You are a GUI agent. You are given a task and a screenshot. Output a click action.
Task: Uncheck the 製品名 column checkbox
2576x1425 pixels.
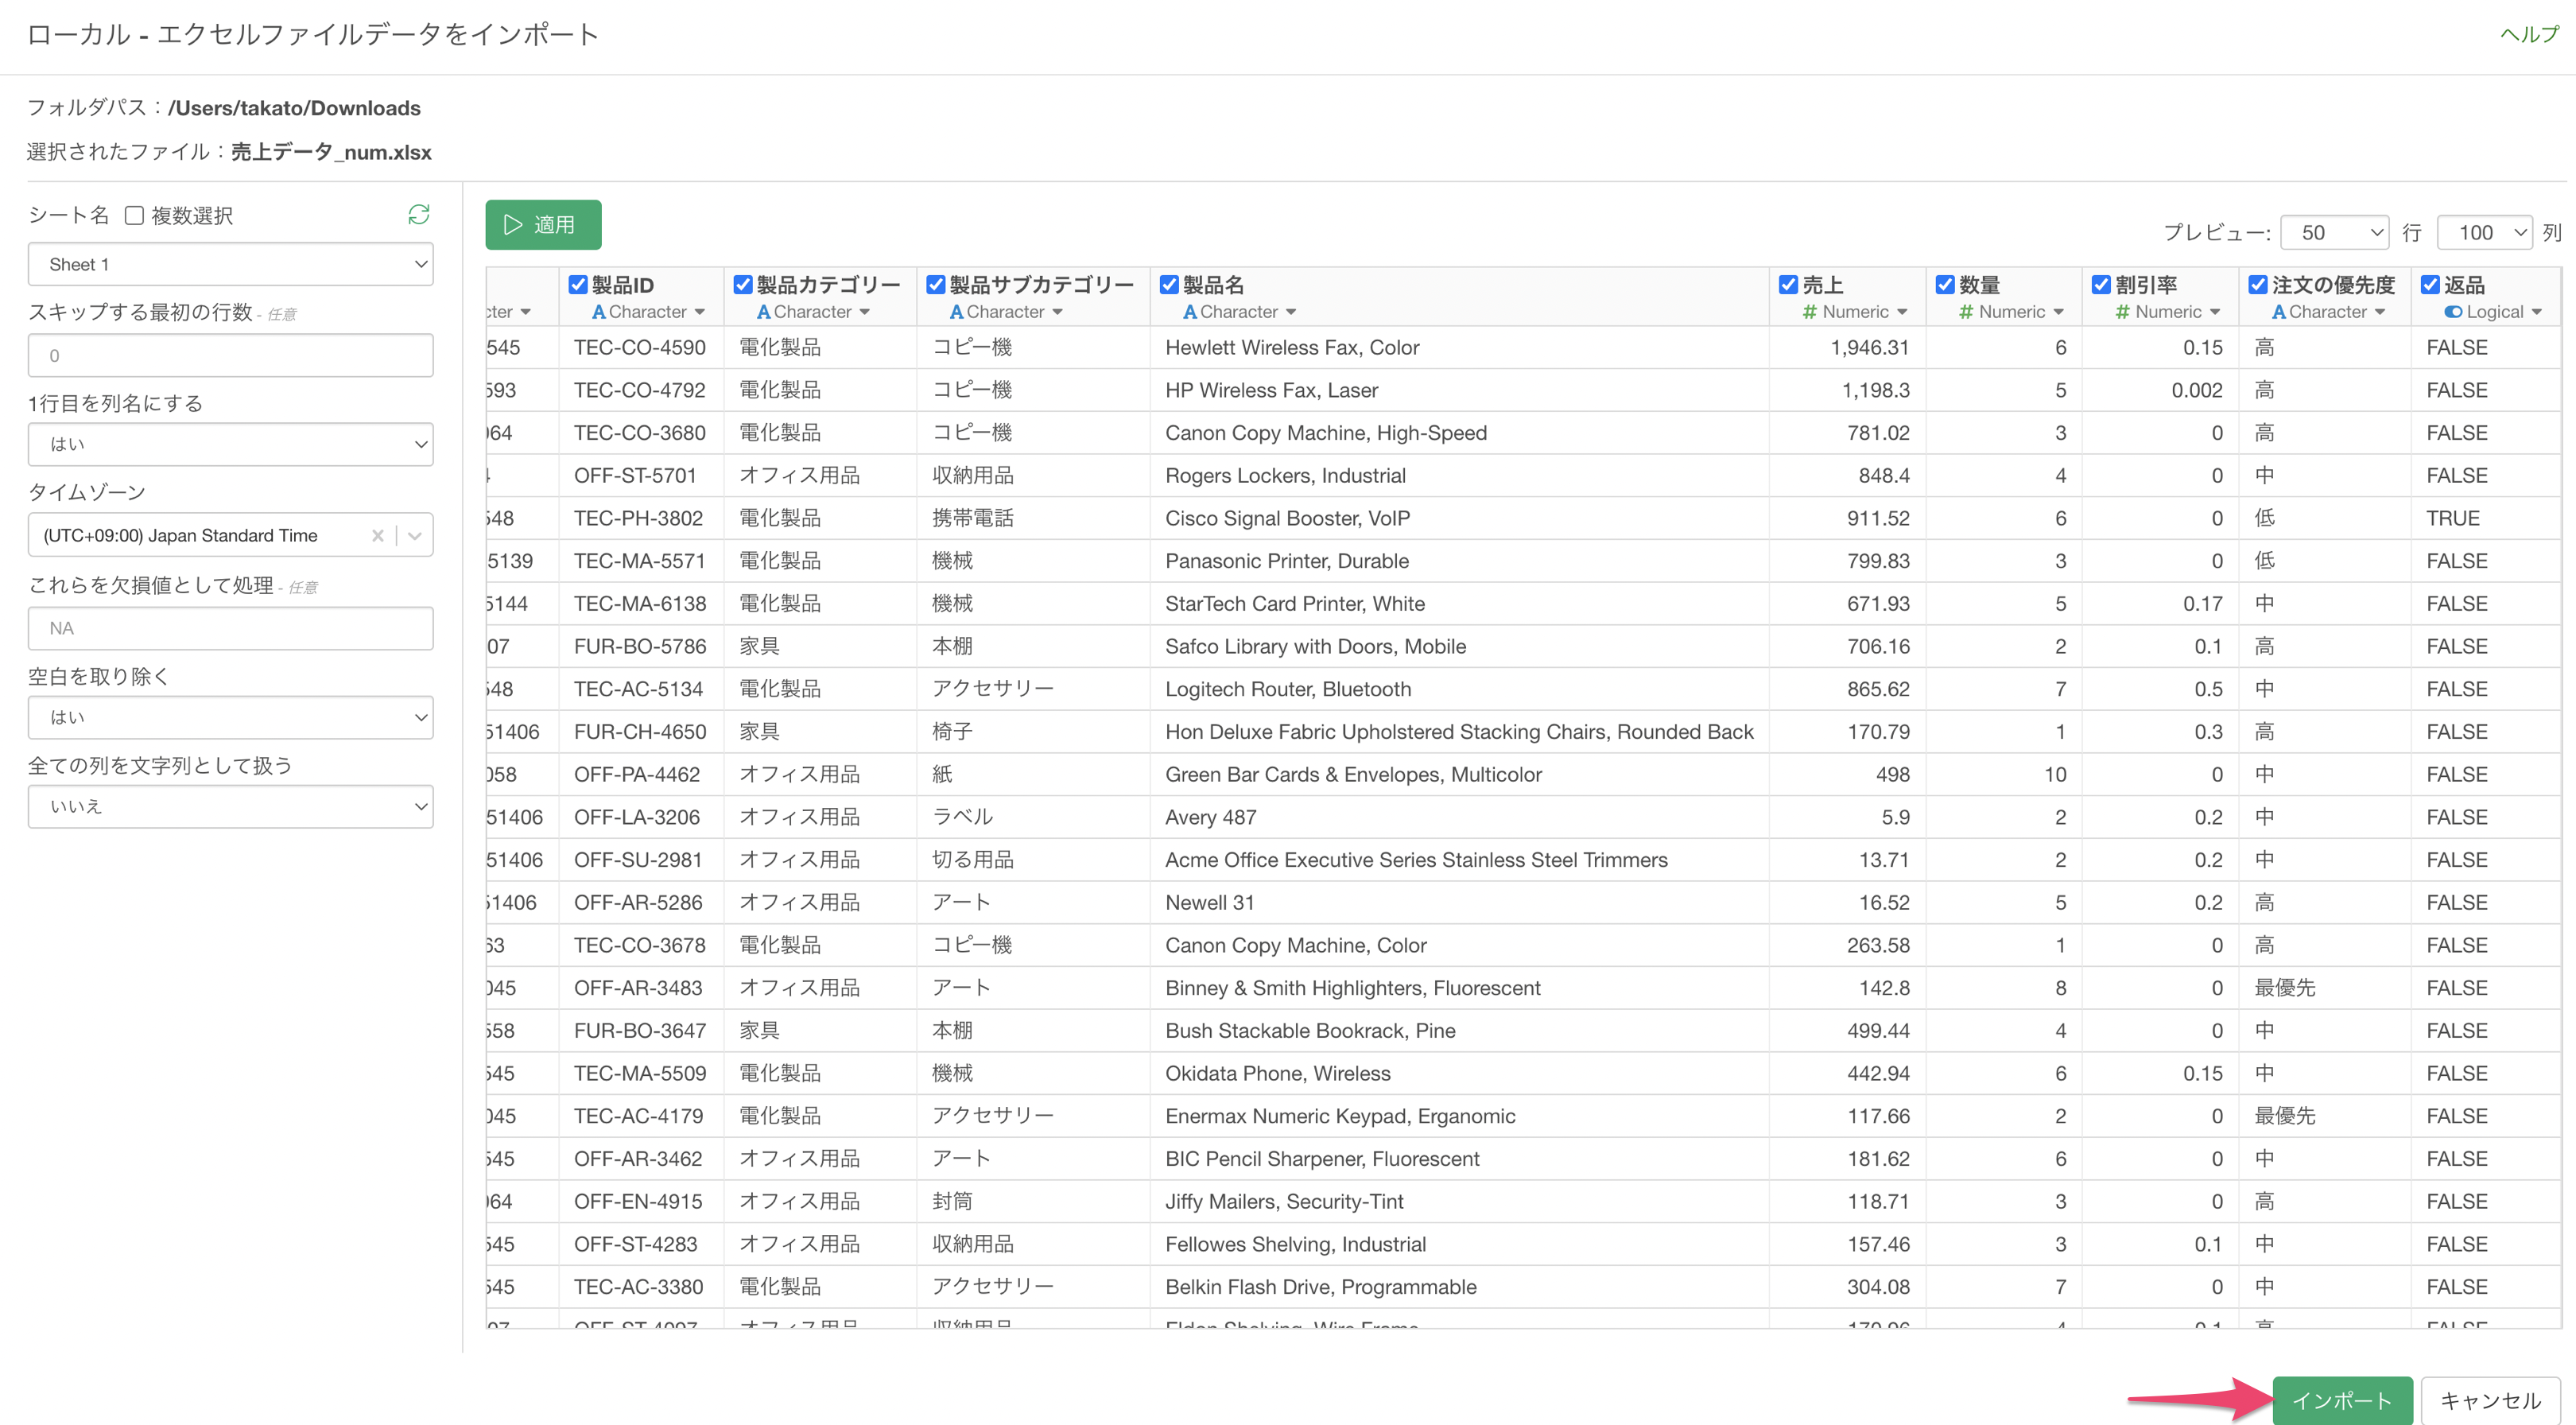click(x=1169, y=285)
